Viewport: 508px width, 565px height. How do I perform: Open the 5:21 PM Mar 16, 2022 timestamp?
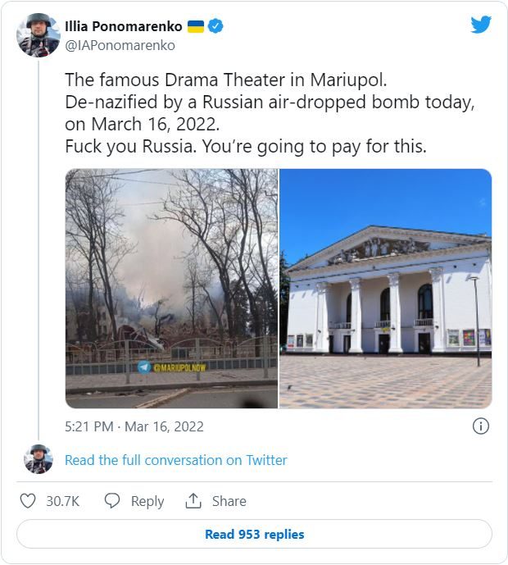coord(134,426)
